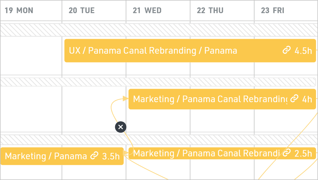This screenshot has height=180, width=318.
Task: Click dependency arrowhead entering the 4h Marketing task
Action: tap(125, 99)
